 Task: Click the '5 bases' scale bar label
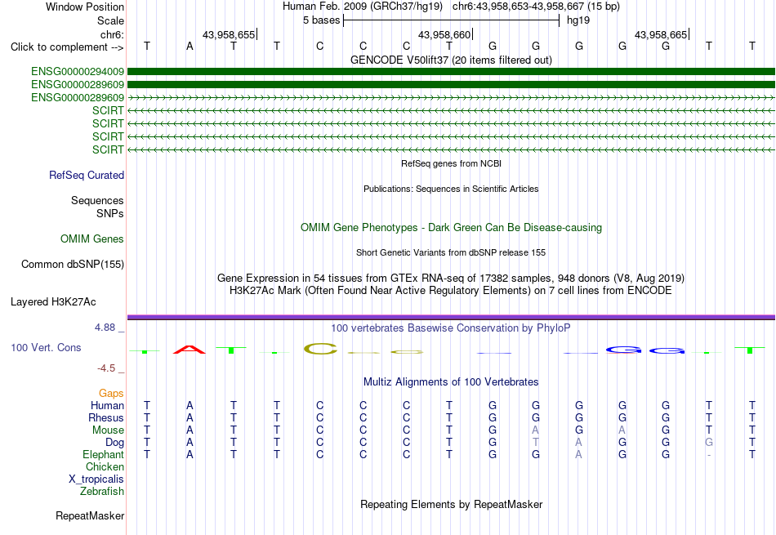322,20
